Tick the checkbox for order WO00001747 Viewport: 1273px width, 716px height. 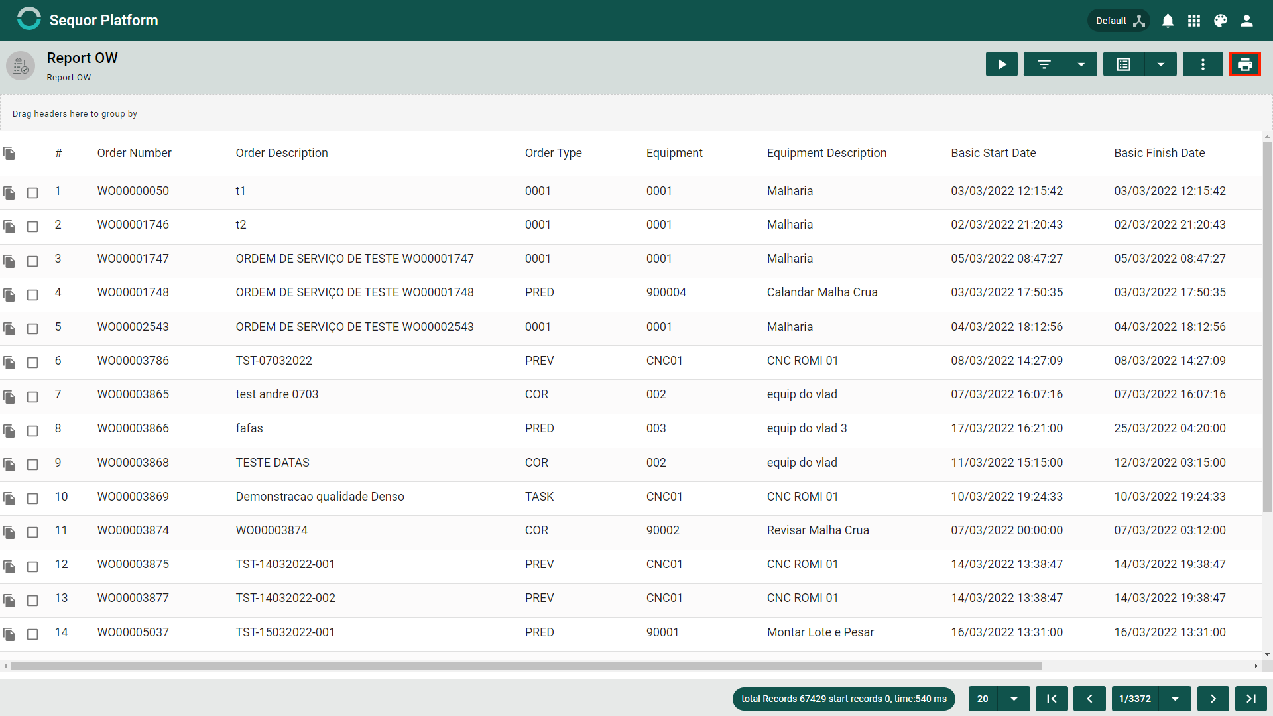[32, 261]
